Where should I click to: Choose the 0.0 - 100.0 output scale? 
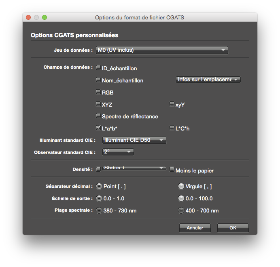[x=181, y=198]
